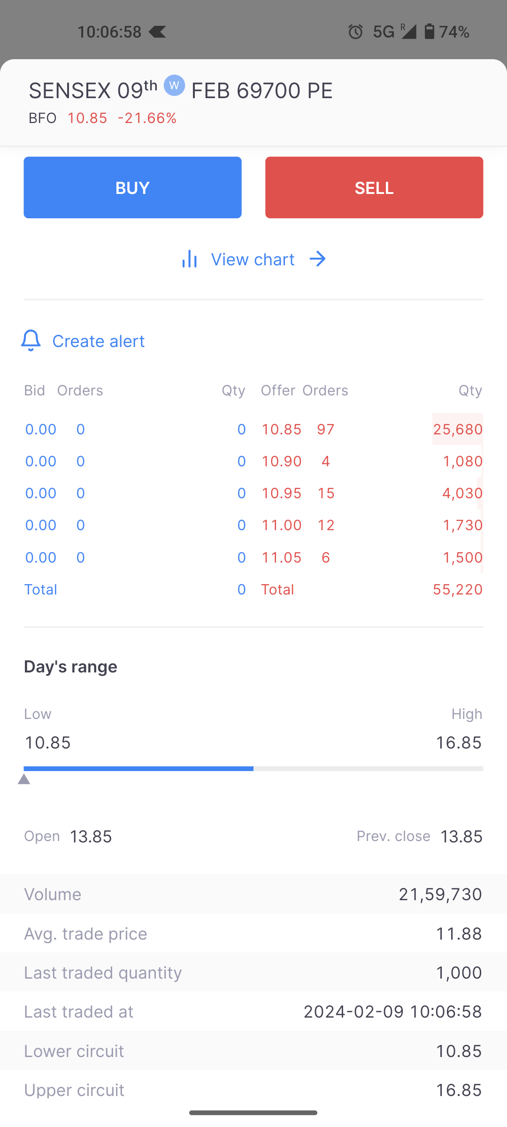Tap the offer quantity 1,730
This screenshot has height=1127, width=507.
click(463, 525)
